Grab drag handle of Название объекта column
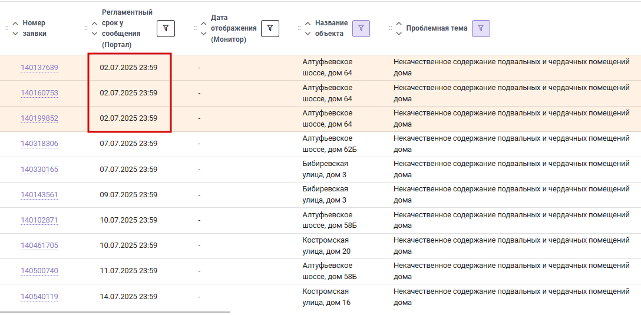Viewport: 641px width, 315px height. (300, 28)
